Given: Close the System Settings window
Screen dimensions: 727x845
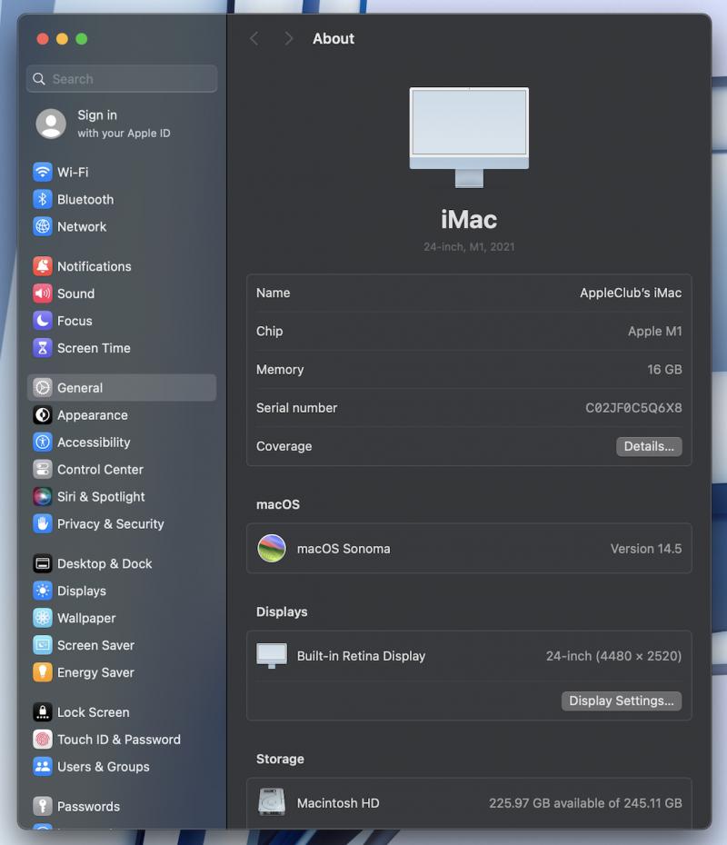Looking at the screenshot, I should pyautogui.click(x=43, y=39).
